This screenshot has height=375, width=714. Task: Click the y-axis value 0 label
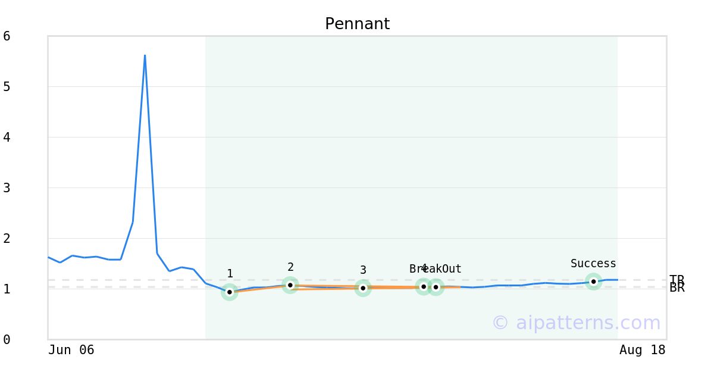[x=7, y=340]
